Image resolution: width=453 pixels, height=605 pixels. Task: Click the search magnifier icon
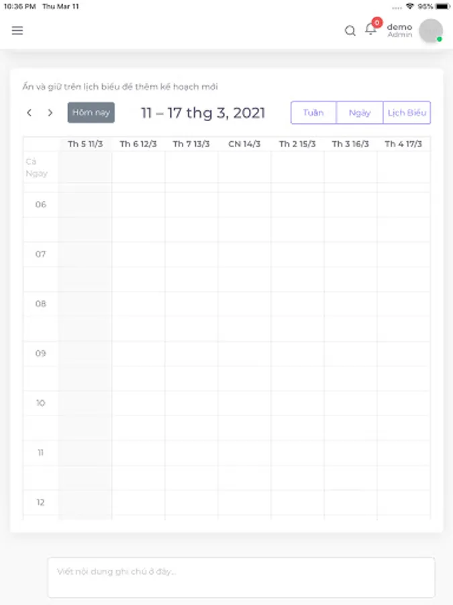coord(350,31)
